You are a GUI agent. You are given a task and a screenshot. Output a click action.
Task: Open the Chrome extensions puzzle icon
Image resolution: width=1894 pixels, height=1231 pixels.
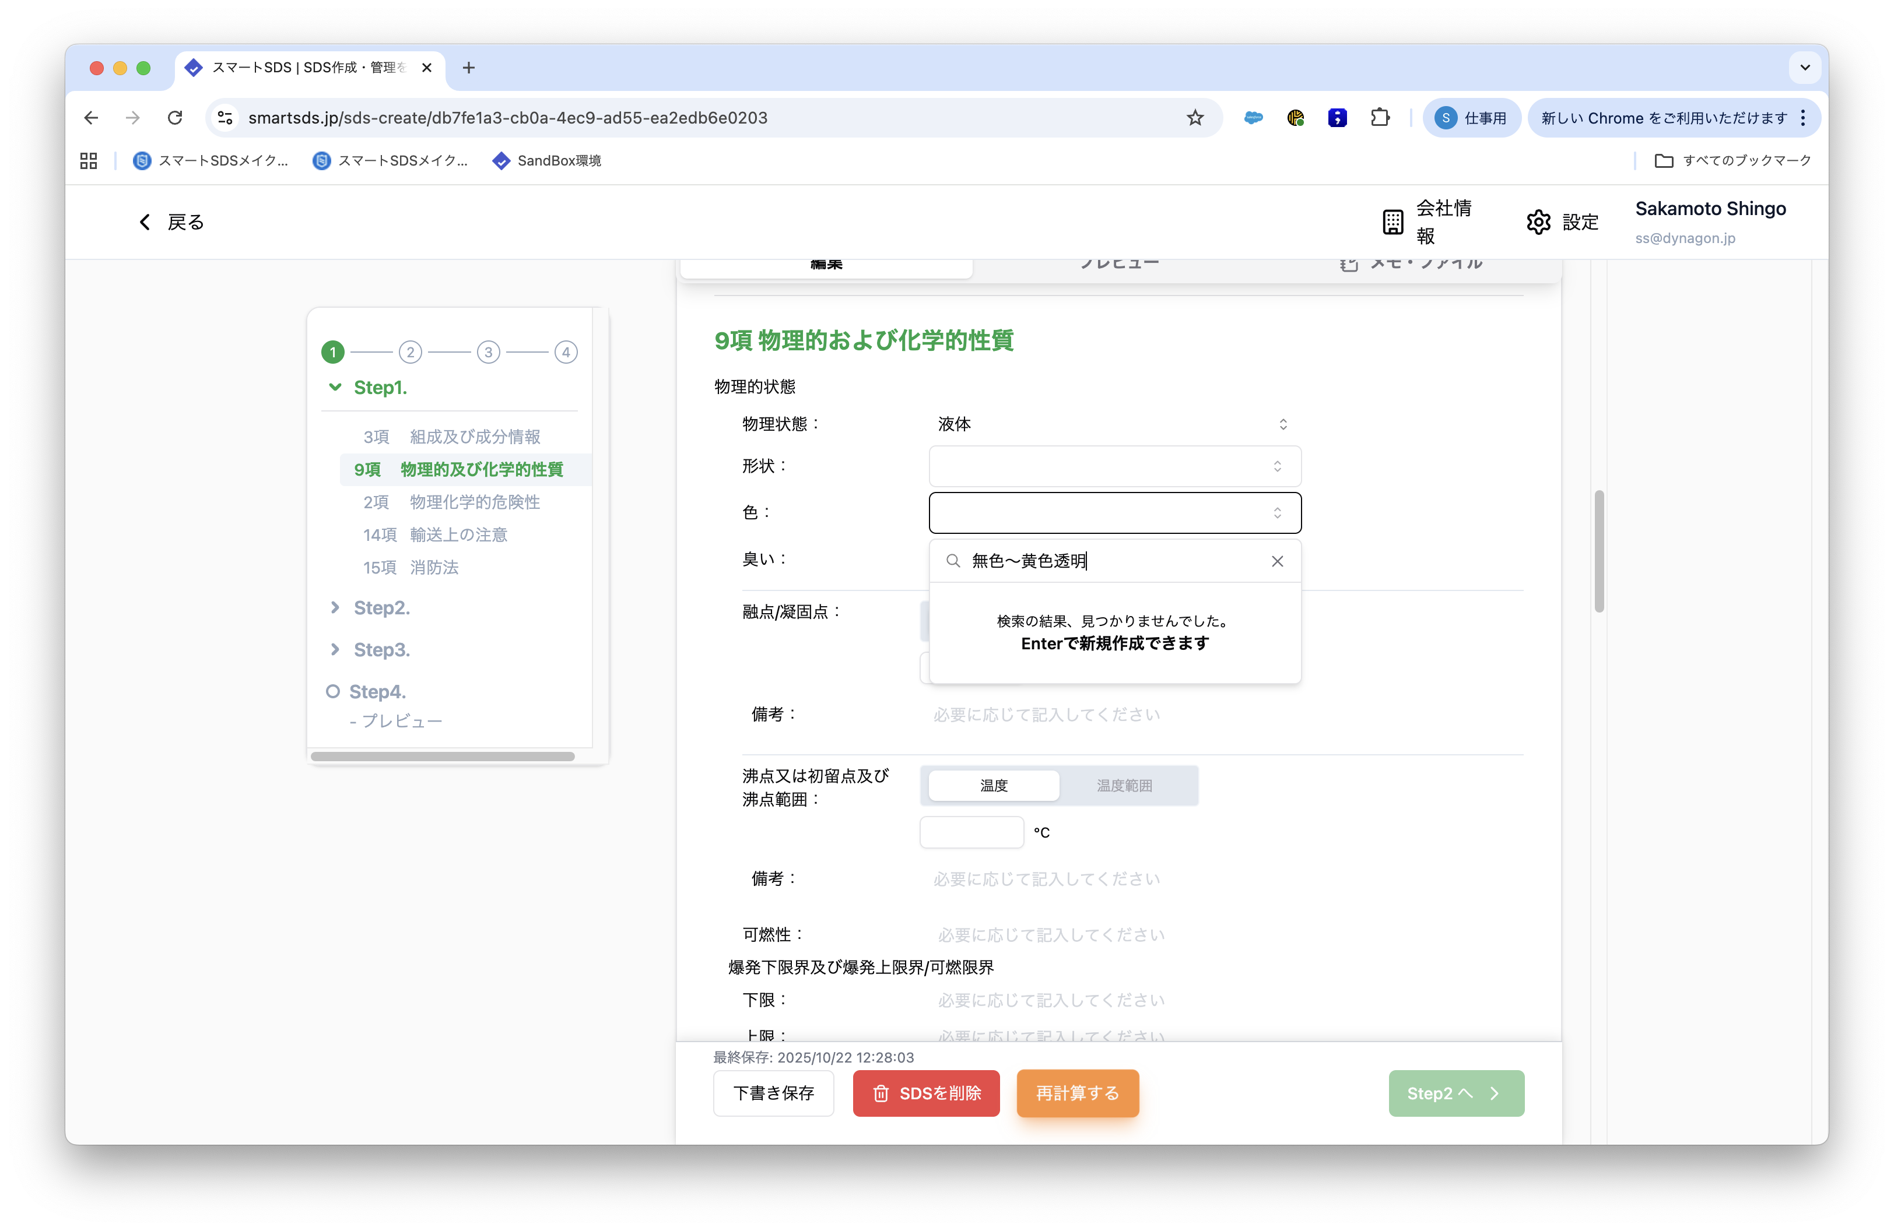click(x=1380, y=118)
